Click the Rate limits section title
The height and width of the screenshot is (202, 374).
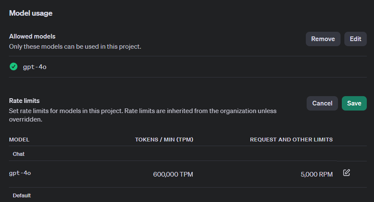[x=24, y=101]
